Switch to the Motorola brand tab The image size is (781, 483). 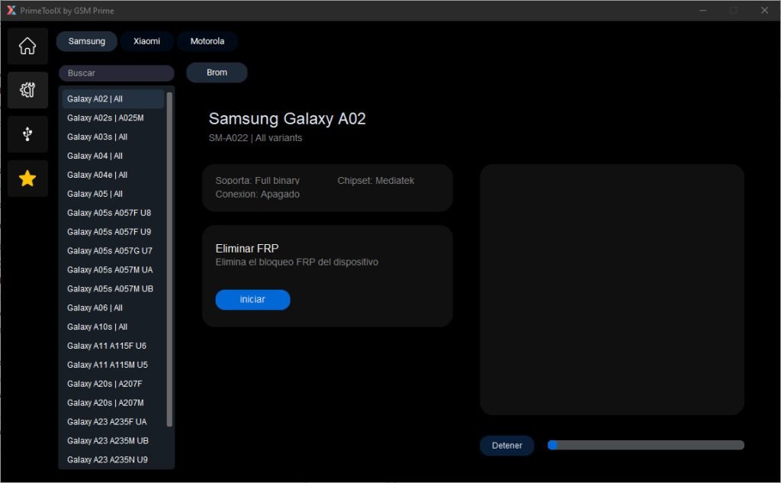tap(207, 41)
